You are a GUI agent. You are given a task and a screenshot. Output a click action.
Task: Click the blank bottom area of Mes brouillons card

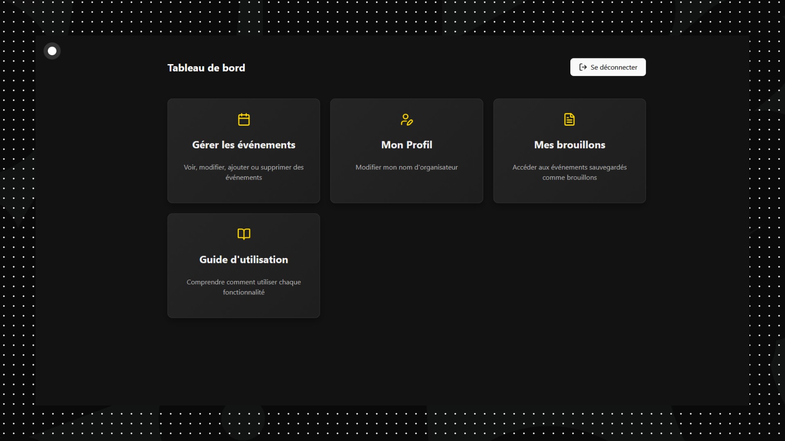click(x=569, y=193)
